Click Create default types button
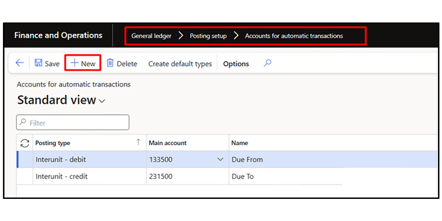442x221 pixels. pyautogui.click(x=180, y=64)
